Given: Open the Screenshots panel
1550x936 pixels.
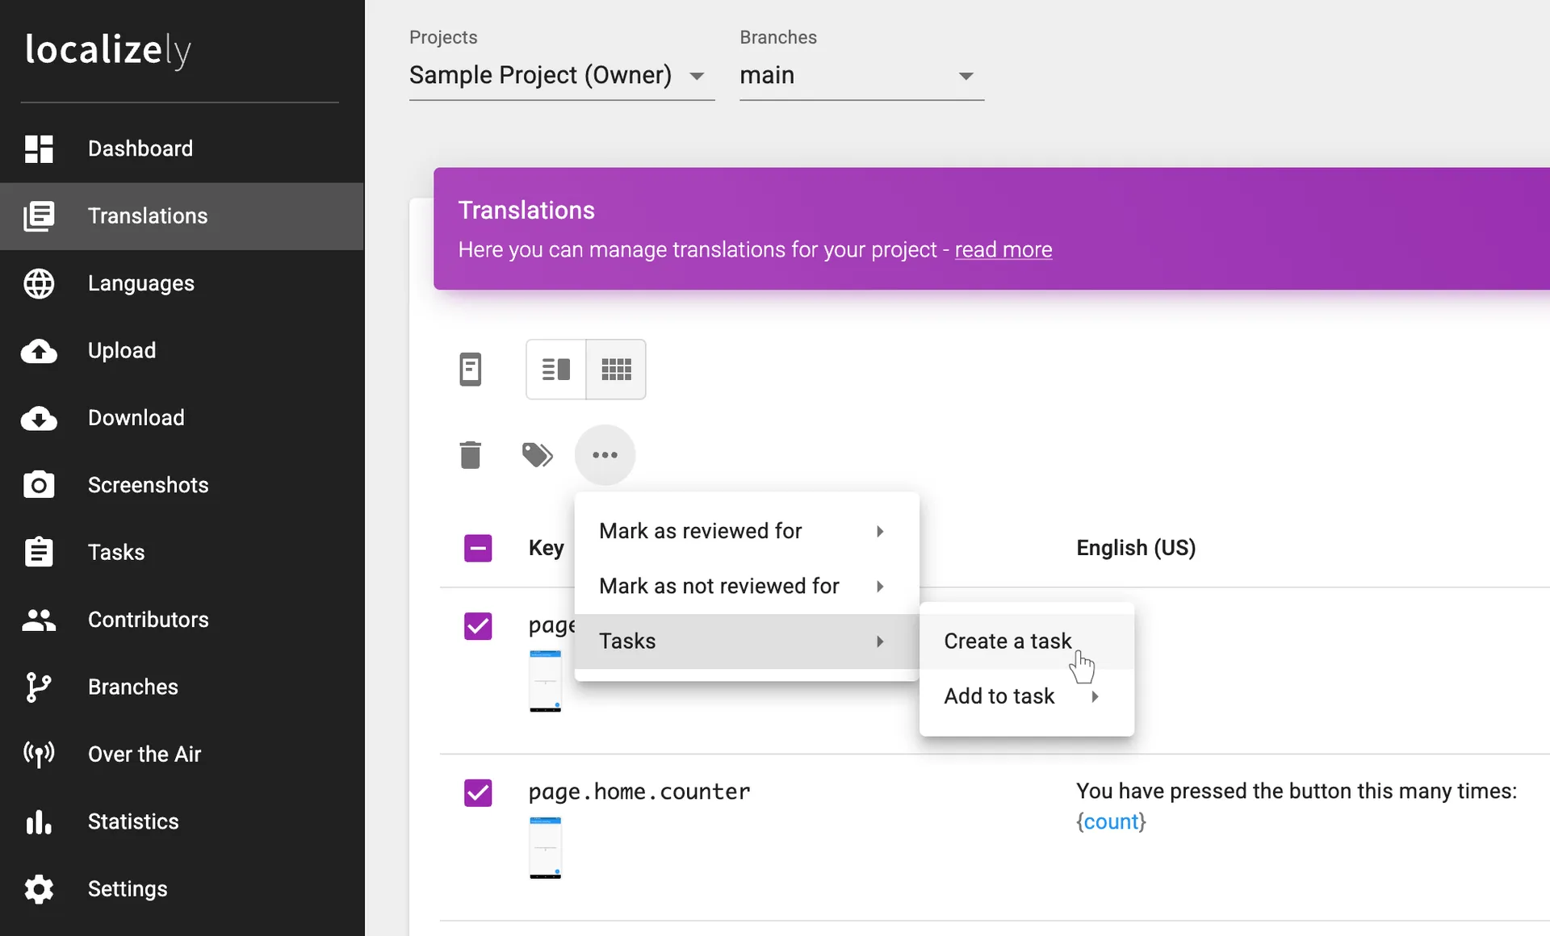Looking at the screenshot, I should [148, 484].
